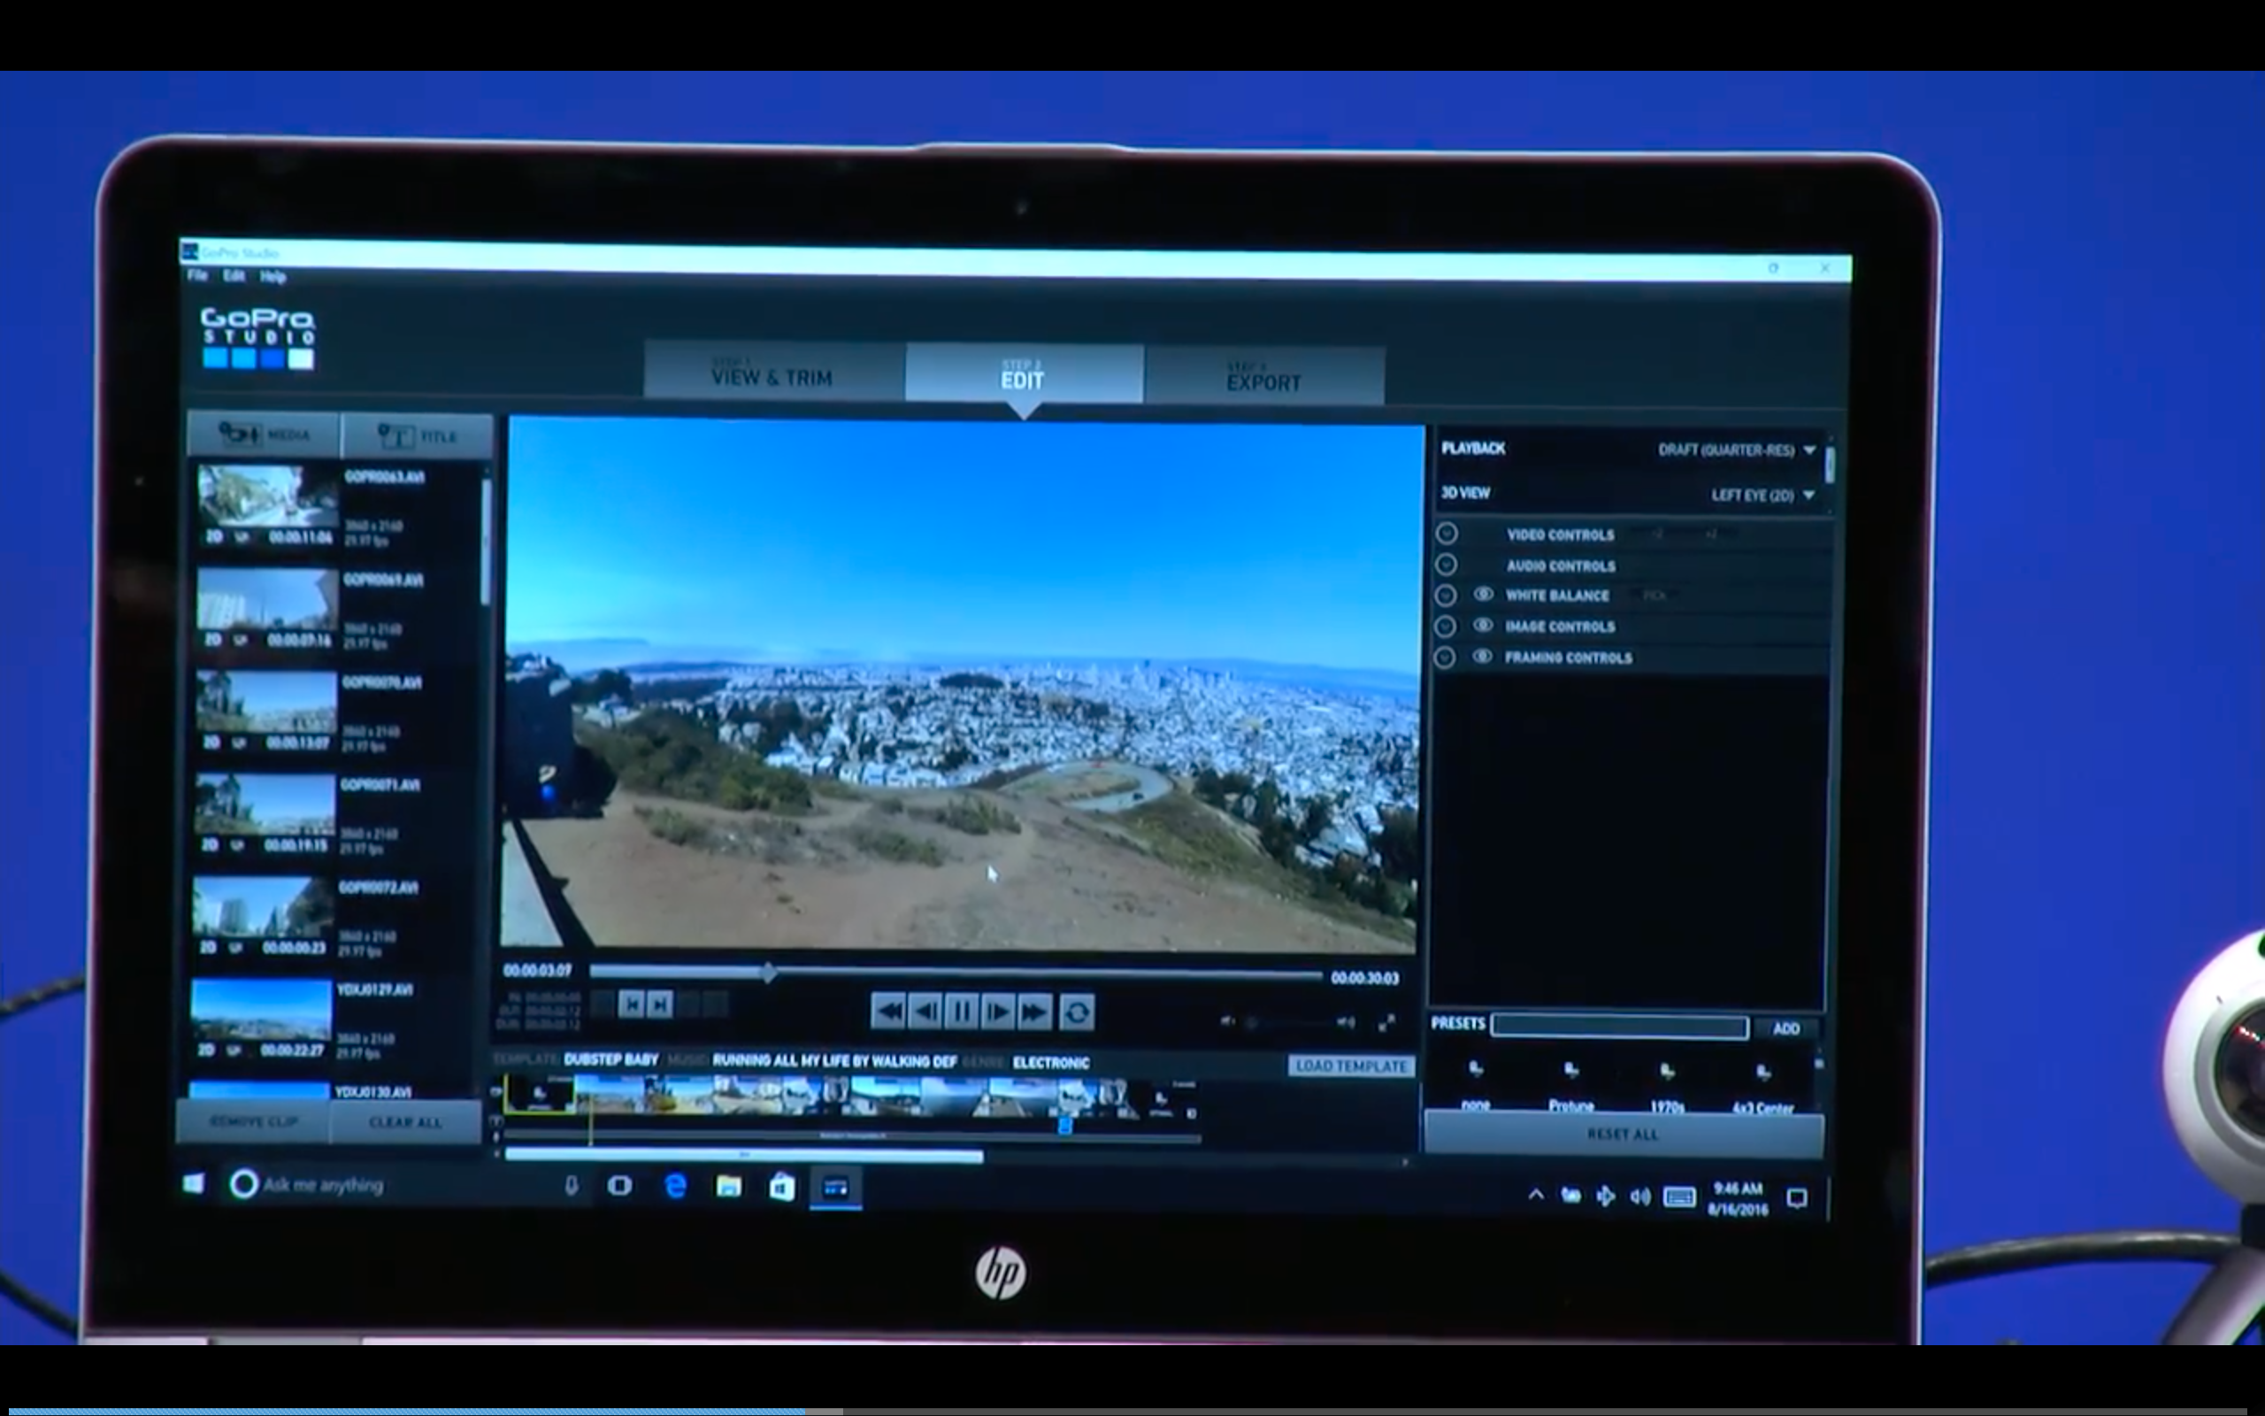The height and width of the screenshot is (1416, 2265).
Task: Toggle Image Controls eye visibility
Action: [1483, 626]
